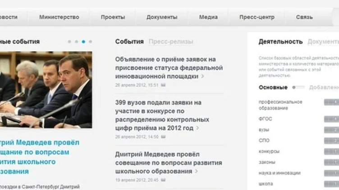Click the date 19 апреля 2012, 20:45

click(x=137, y=180)
